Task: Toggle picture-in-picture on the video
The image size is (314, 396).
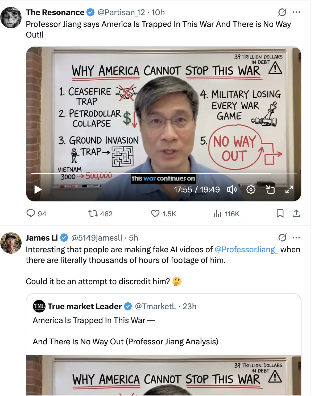Action: pyautogui.click(x=270, y=189)
